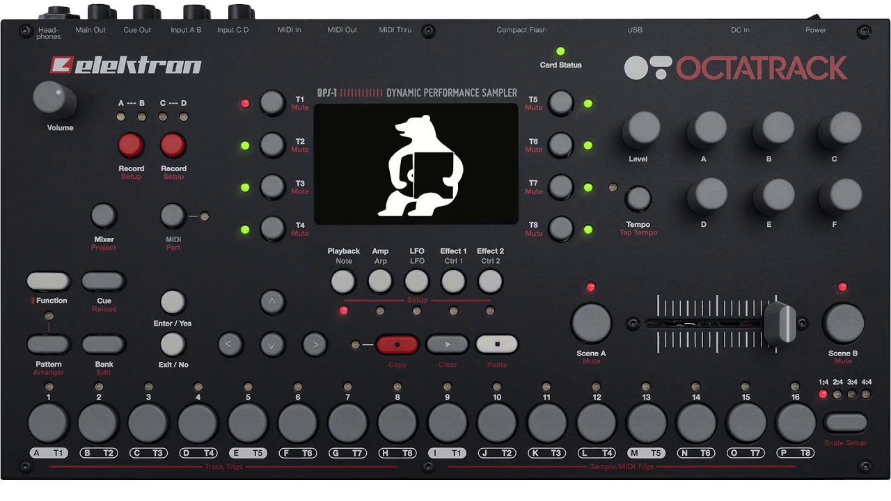Toggle T3 Mute track button
891x501 pixels.
(272, 187)
